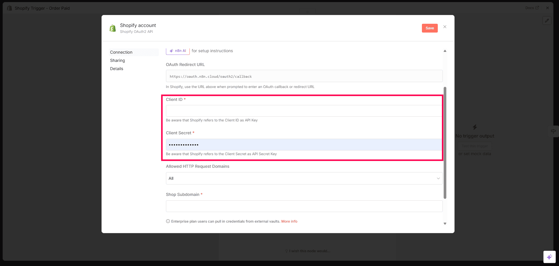Click the Shop Subdomain input field
The width and height of the screenshot is (559, 266).
click(304, 206)
